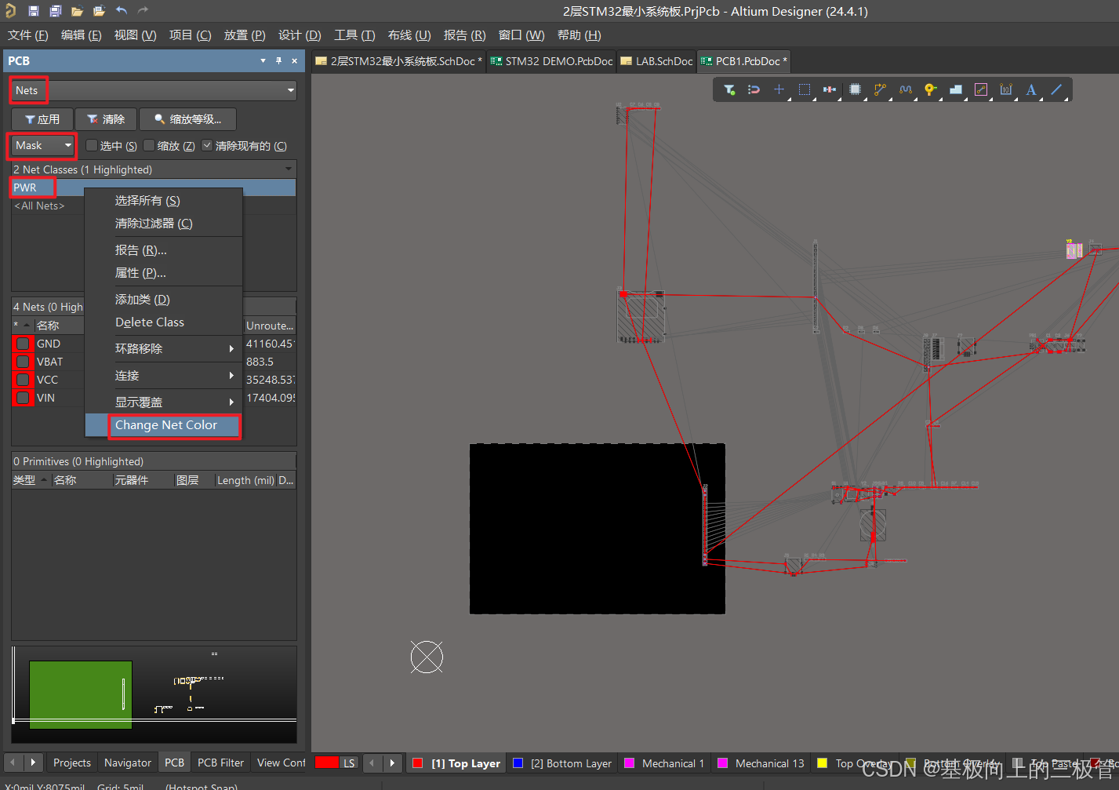The image size is (1119, 790).
Task: Select the Place Dimension tool
Action: [x=1006, y=90]
